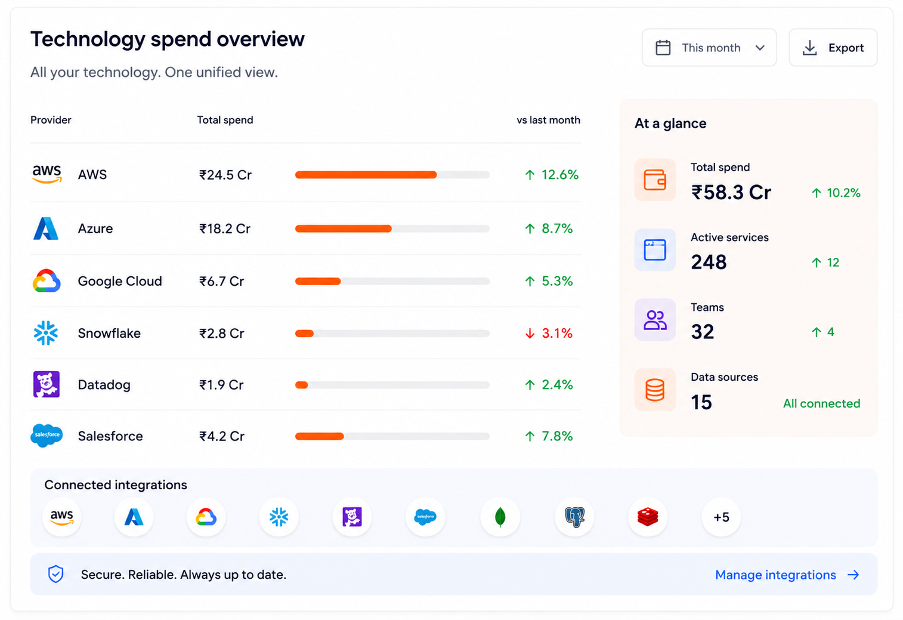Open the Datadog connected integration chip
Viewport: 903px width, 620px height.
click(352, 517)
